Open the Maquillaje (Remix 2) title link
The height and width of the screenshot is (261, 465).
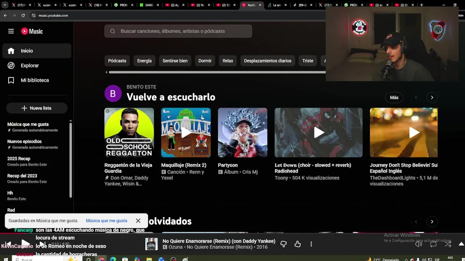pyautogui.click(x=184, y=165)
